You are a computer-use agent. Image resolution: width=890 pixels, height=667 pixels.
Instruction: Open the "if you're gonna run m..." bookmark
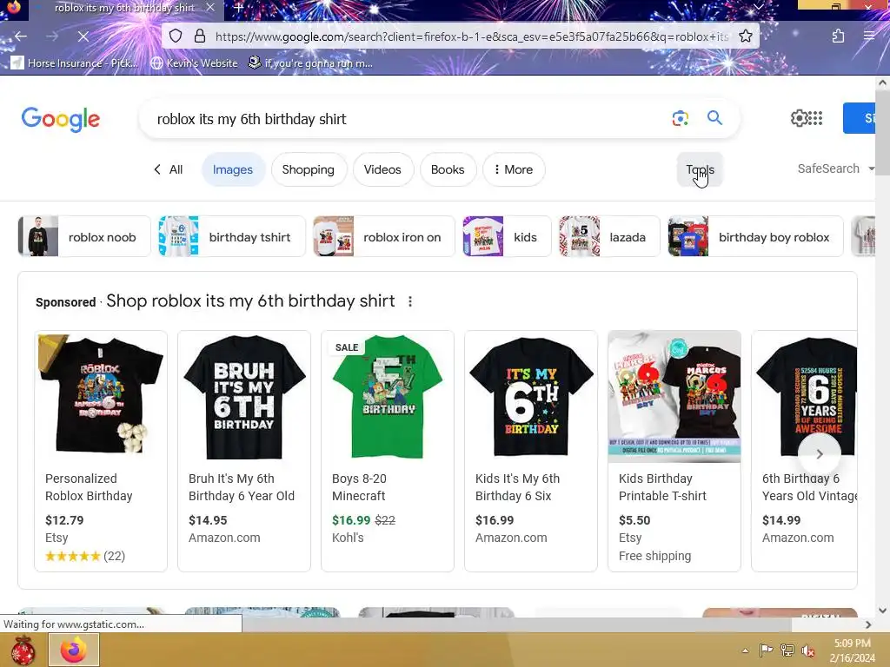tap(311, 63)
